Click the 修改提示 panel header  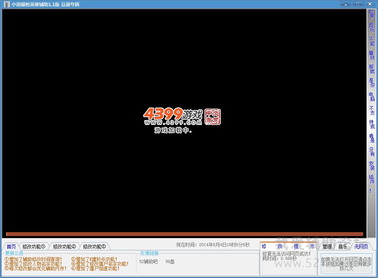point(288,246)
